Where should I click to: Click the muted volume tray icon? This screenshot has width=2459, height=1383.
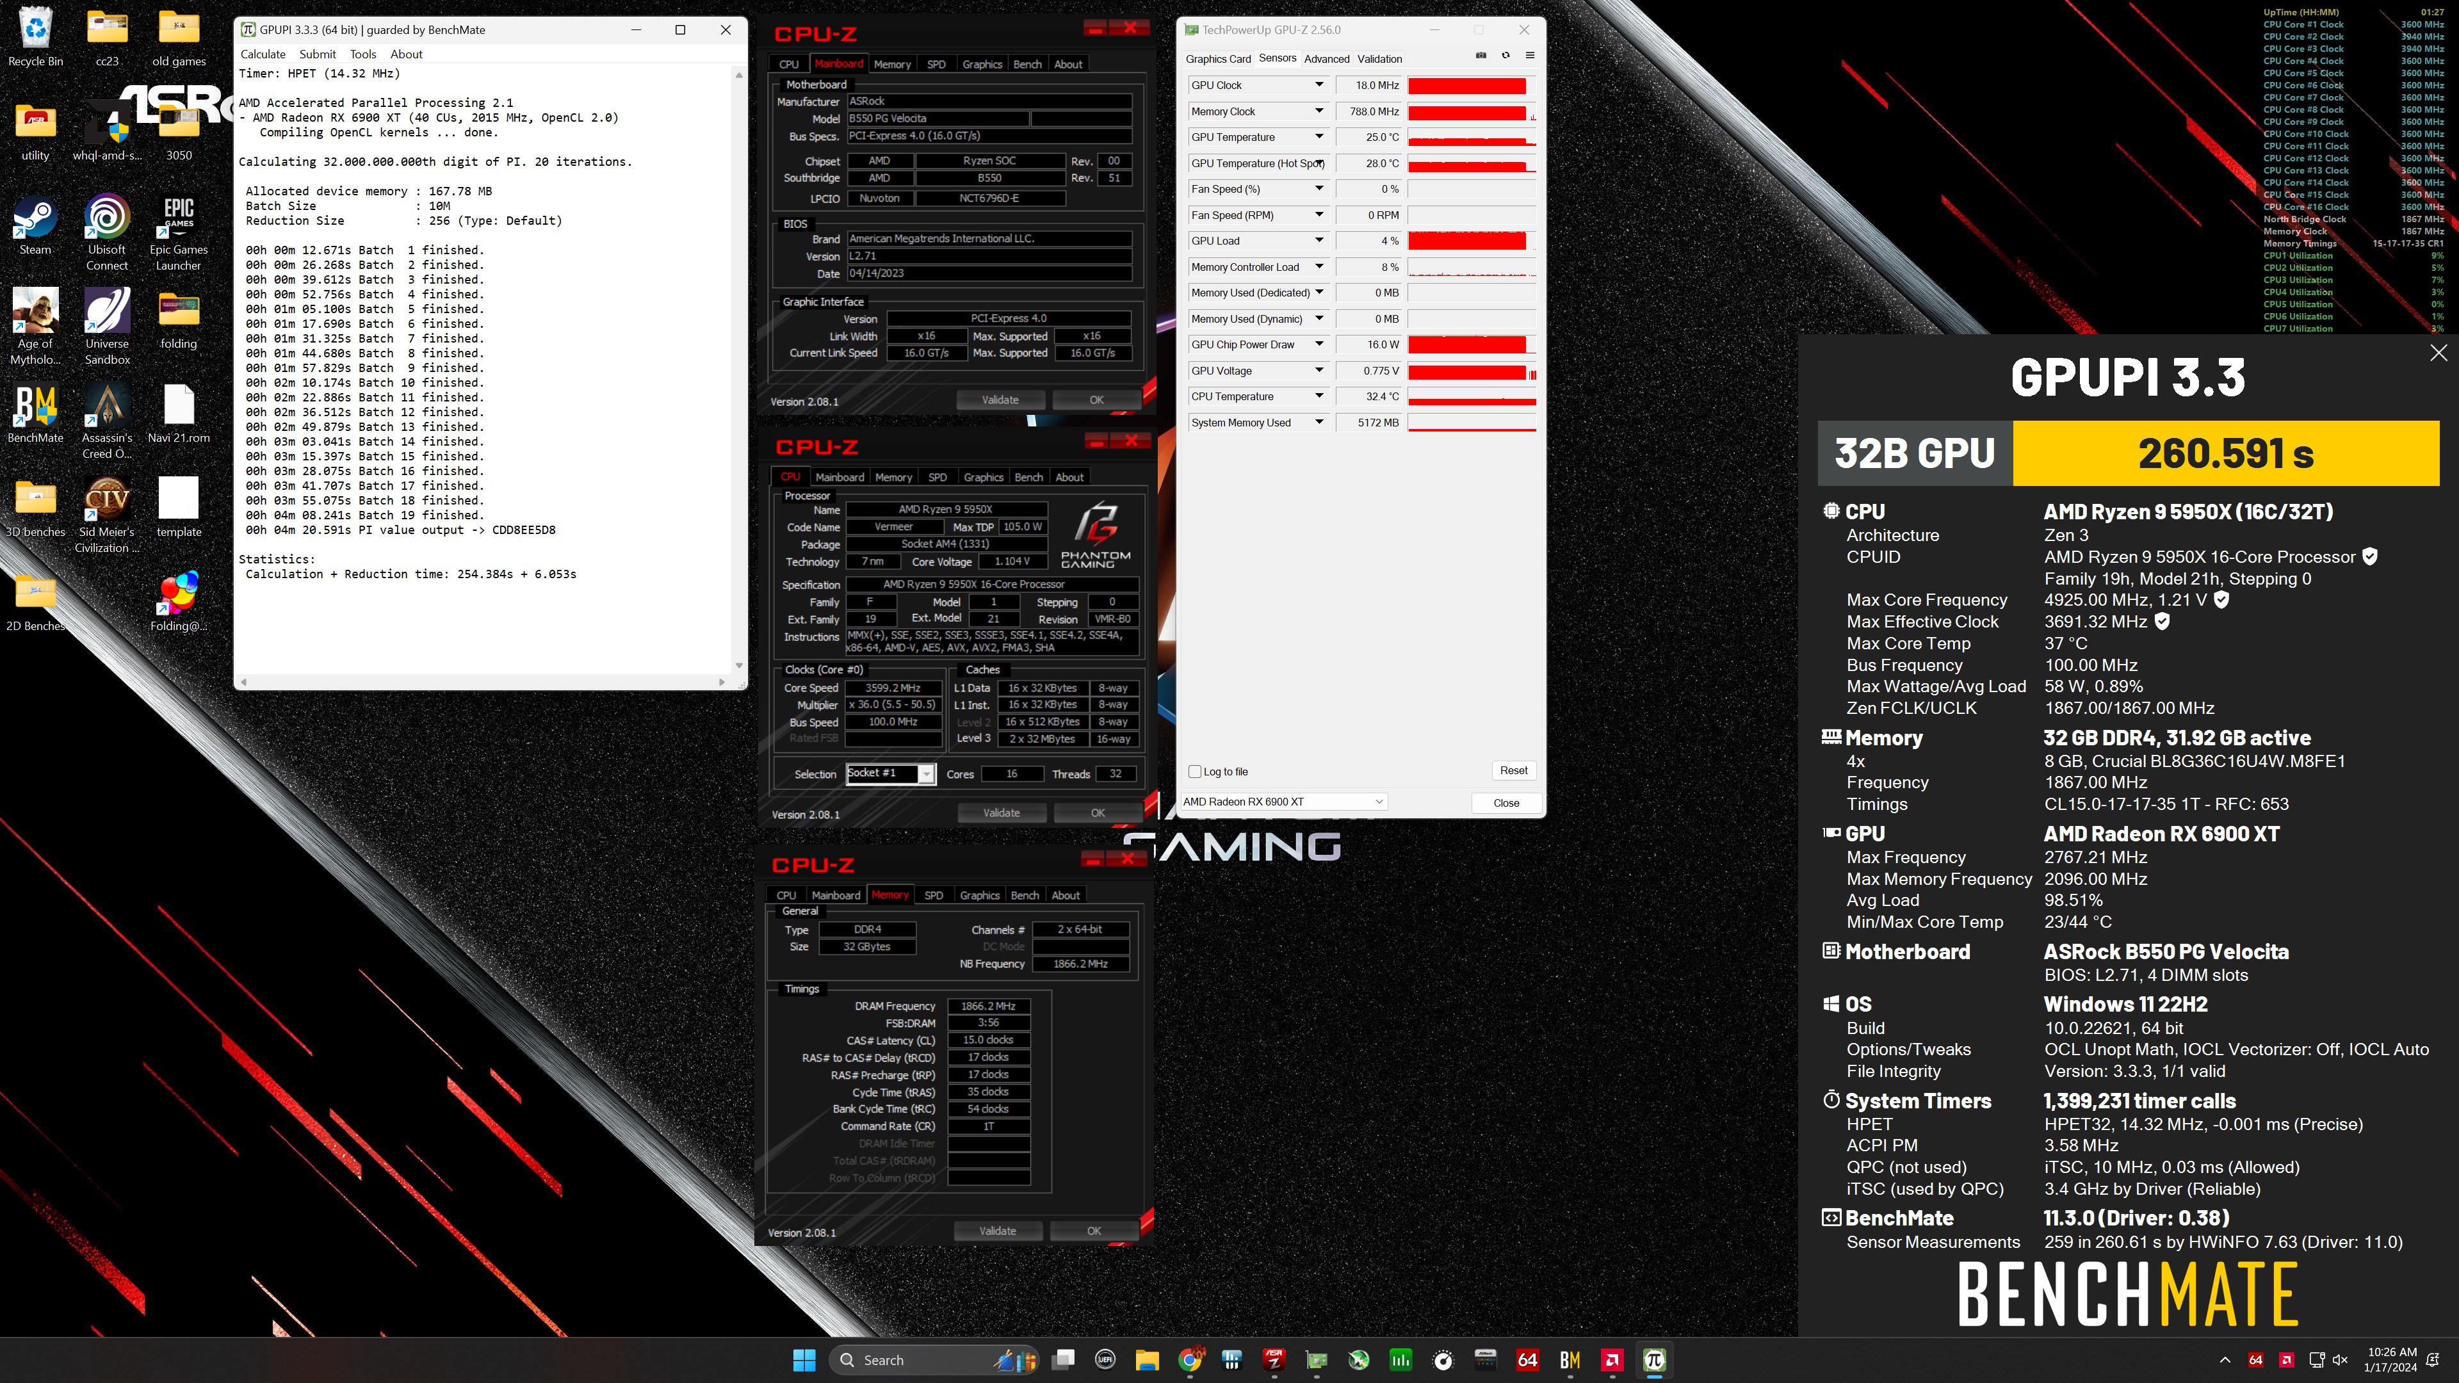click(x=2339, y=1360)
